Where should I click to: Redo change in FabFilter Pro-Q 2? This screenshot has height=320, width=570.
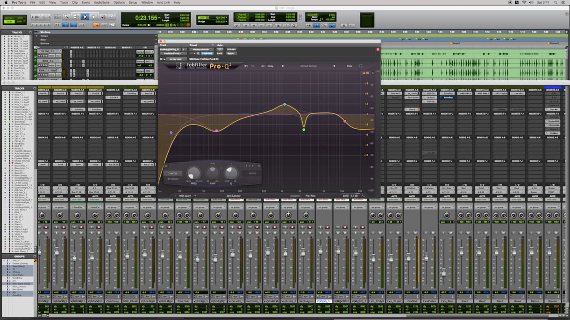tap(252, 66)
